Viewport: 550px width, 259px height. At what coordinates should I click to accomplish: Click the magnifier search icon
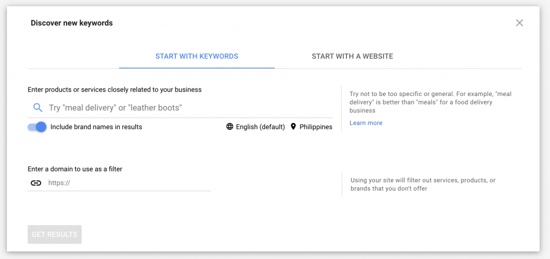(38, 107)
